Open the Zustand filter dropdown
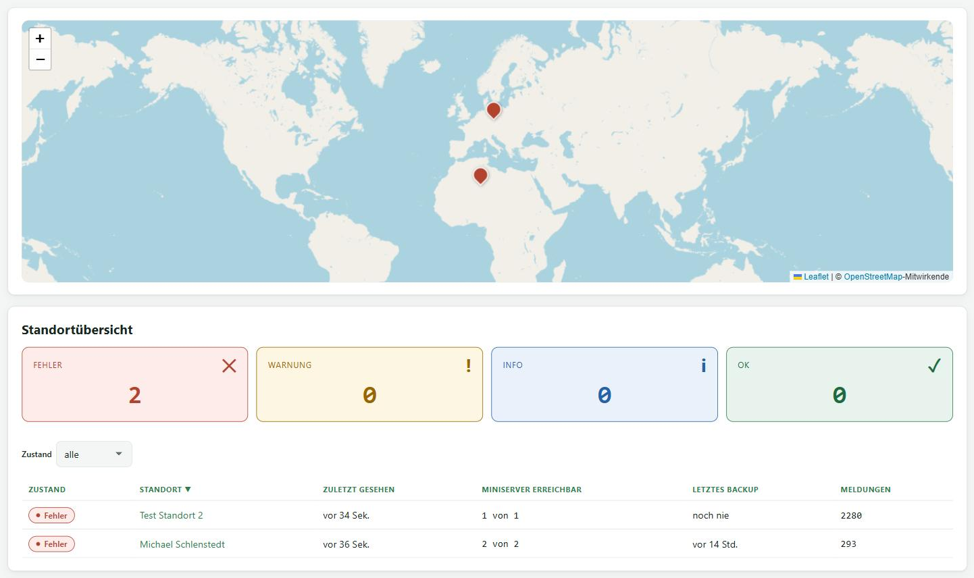Image resolution: width=974 pixels, height=578 pixels. (x=94, y=454)
